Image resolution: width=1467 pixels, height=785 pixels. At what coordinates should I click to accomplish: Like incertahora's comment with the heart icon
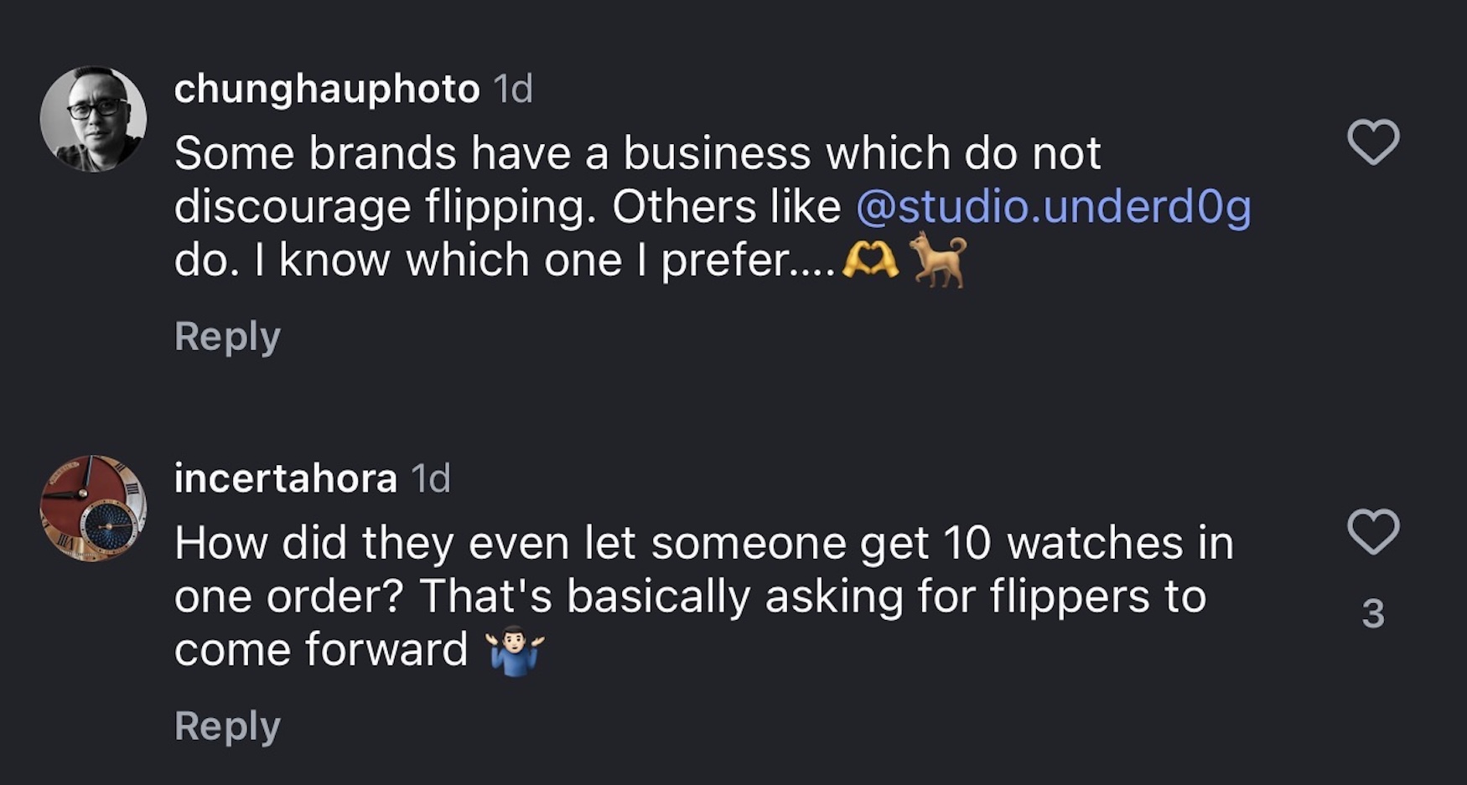(x=1372, y=531)
